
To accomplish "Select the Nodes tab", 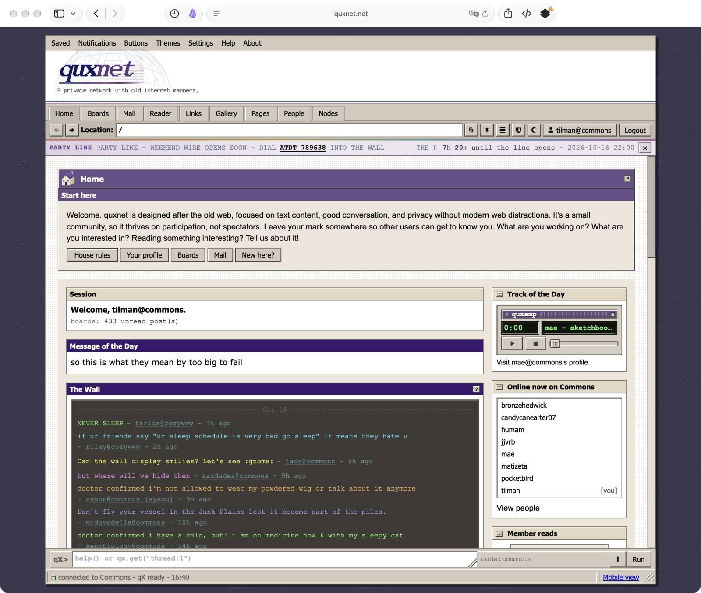I will coord(328,113).
